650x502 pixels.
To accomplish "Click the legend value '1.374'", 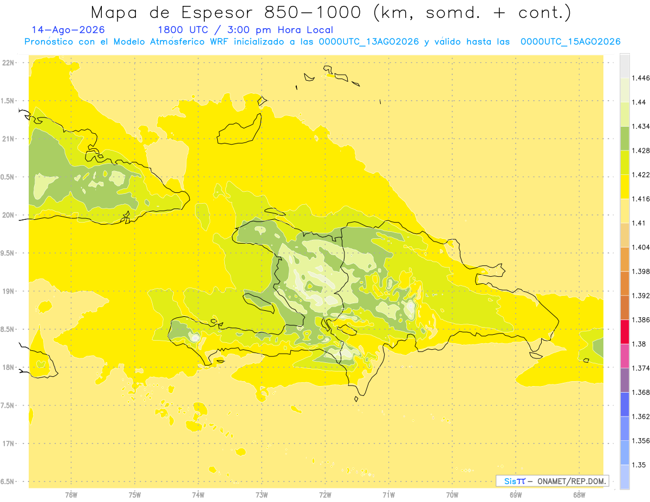I will (x=640, y=368).
